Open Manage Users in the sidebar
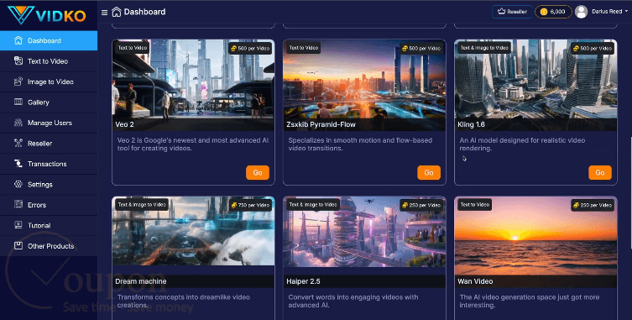632x320 pixels. pos(49,123)
